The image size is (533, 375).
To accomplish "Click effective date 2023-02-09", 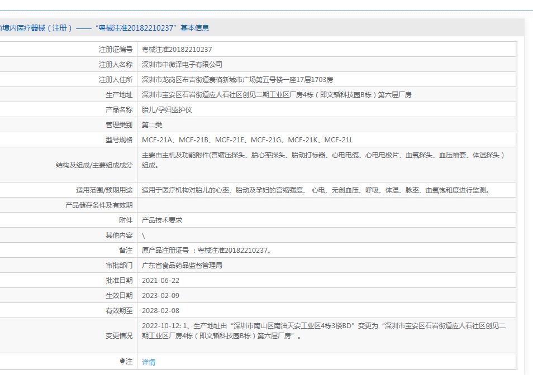I will [x=160, y=296].
